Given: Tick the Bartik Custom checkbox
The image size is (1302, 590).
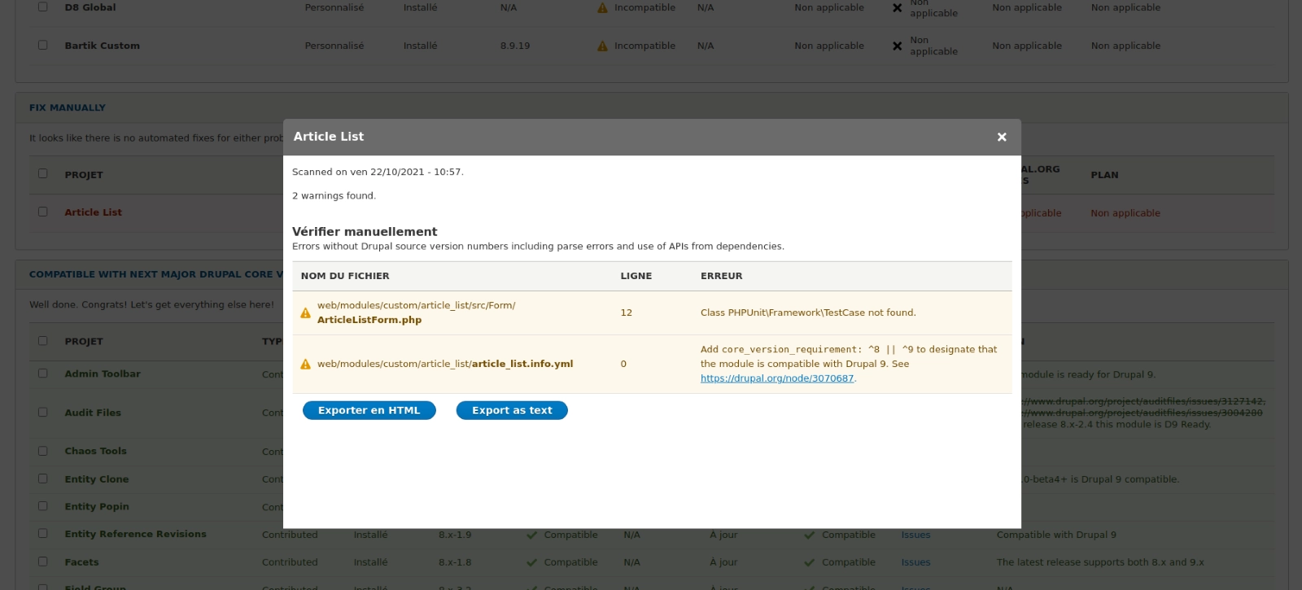Looking at the screenshot, I should [x=43, y=45].
